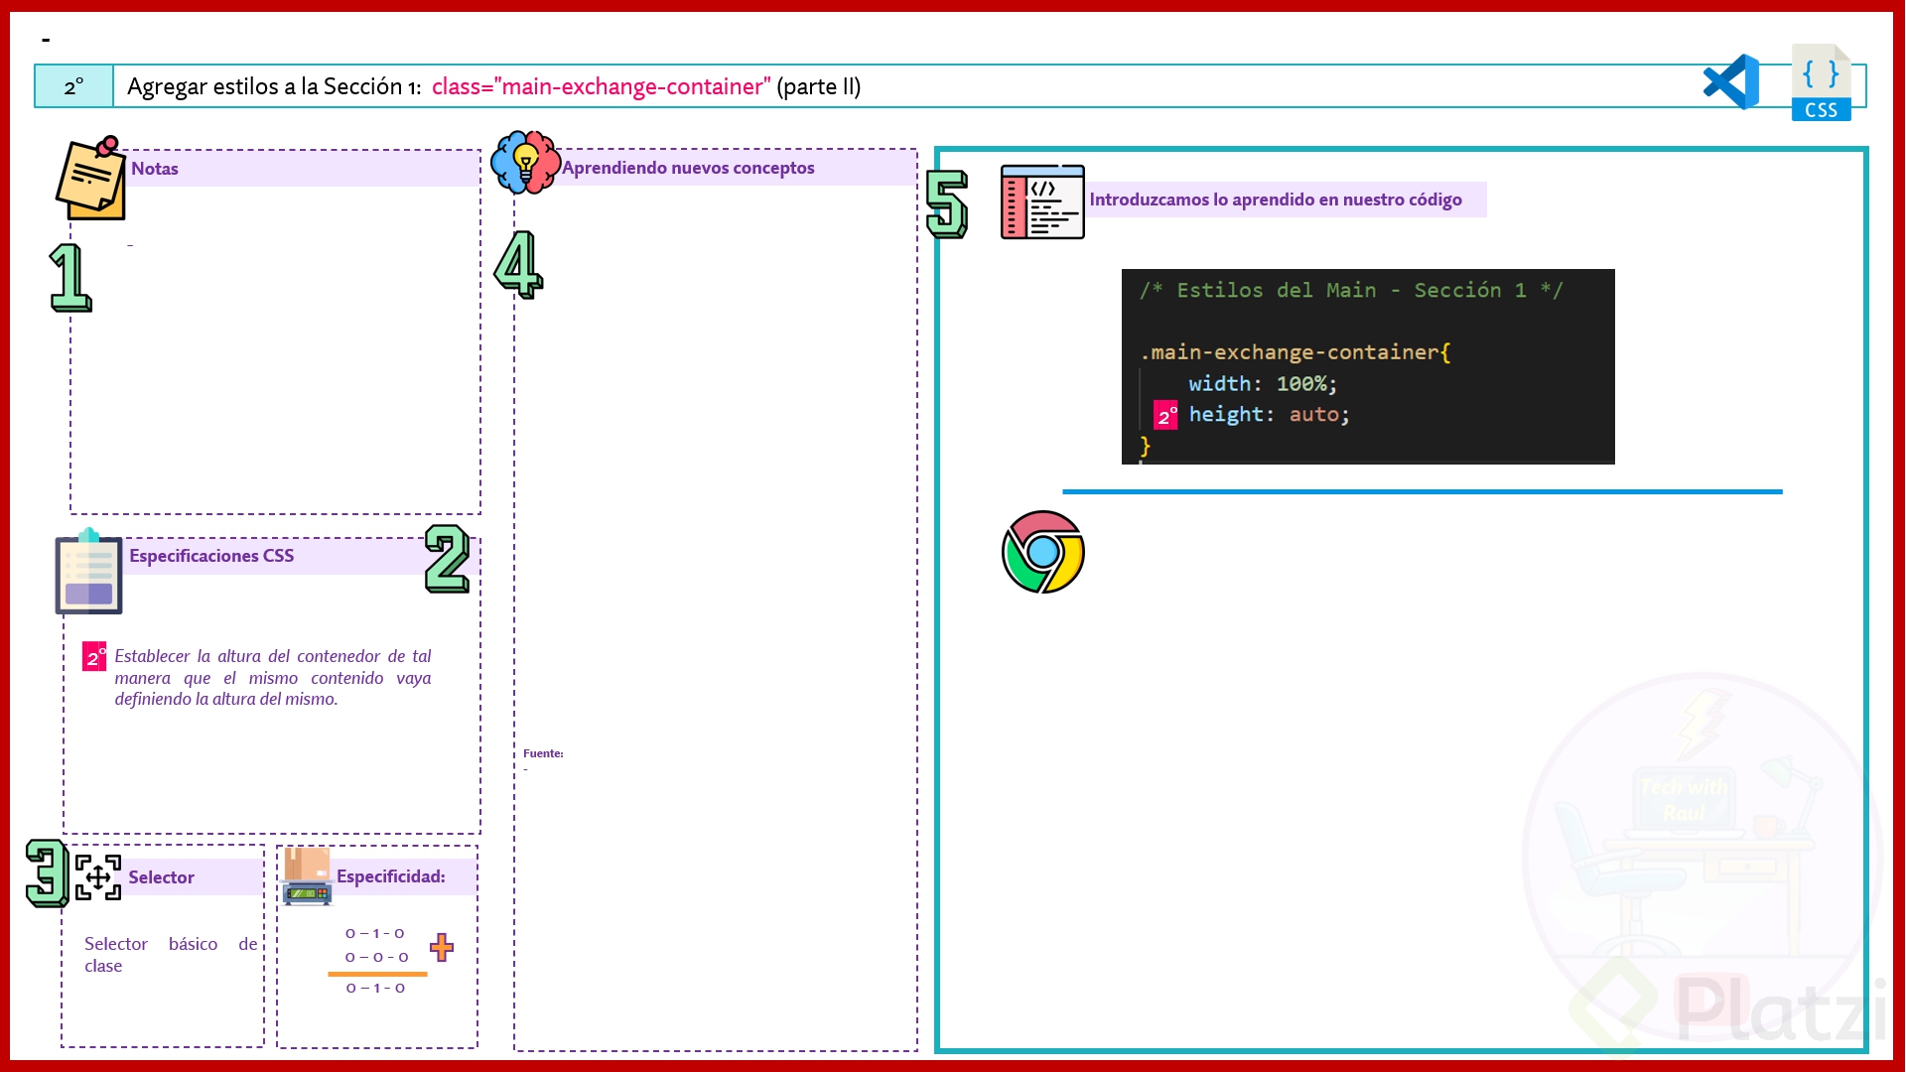
Task: Click the 'Agregar estilos a la Sección 1' title text
Action: tap(274, 86)
